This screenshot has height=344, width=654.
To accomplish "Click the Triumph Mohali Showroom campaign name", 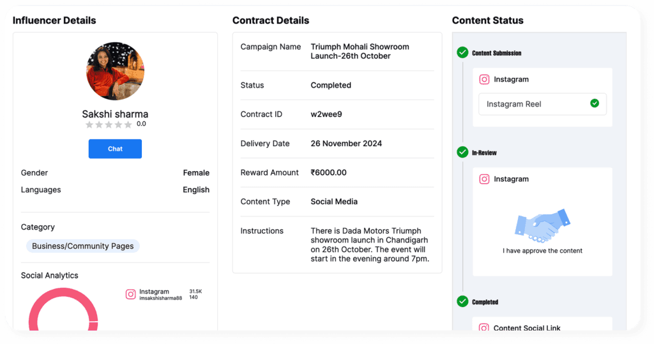I will click(360, 51).
